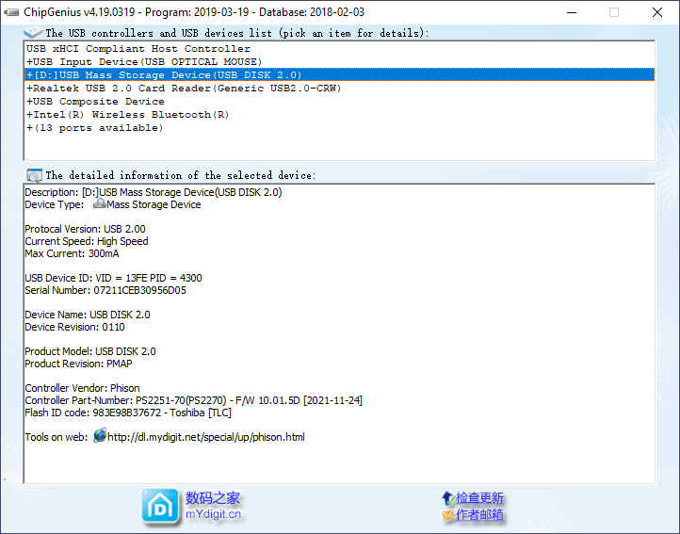Click the globe icon next to Tools on web

pyautogui.click(x=100, y=435)
